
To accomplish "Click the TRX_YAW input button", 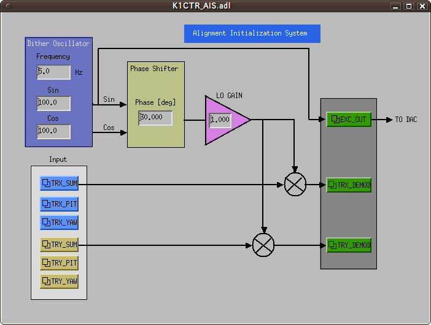I will click(x=59, y=223).
